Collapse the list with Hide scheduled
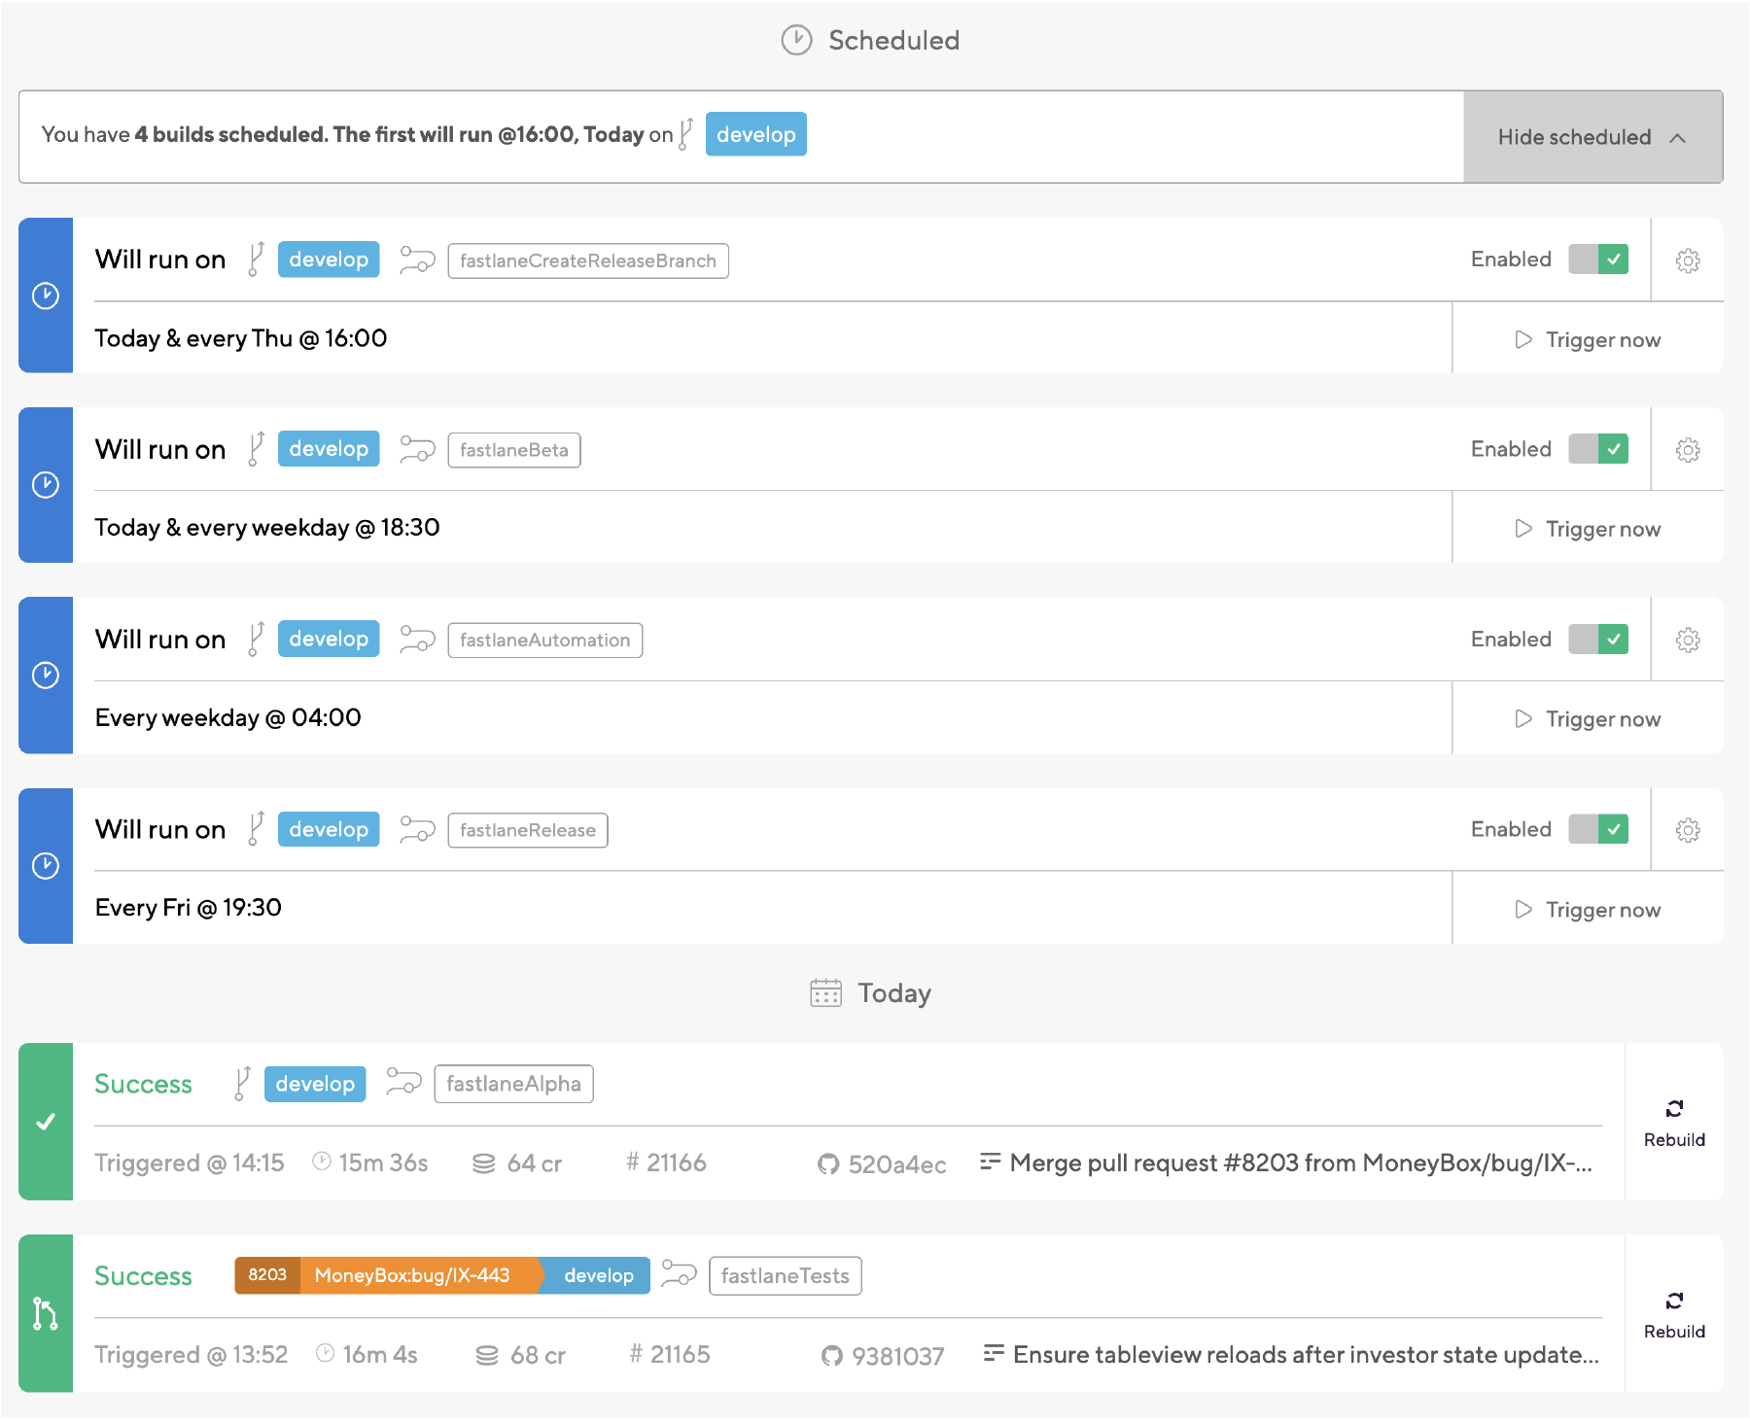The width and height of the screenshot is (1750, 1423). (1592, 137)
